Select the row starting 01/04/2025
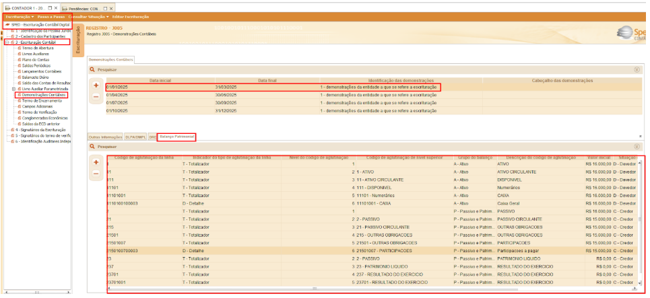 click(x=374, y=95)
